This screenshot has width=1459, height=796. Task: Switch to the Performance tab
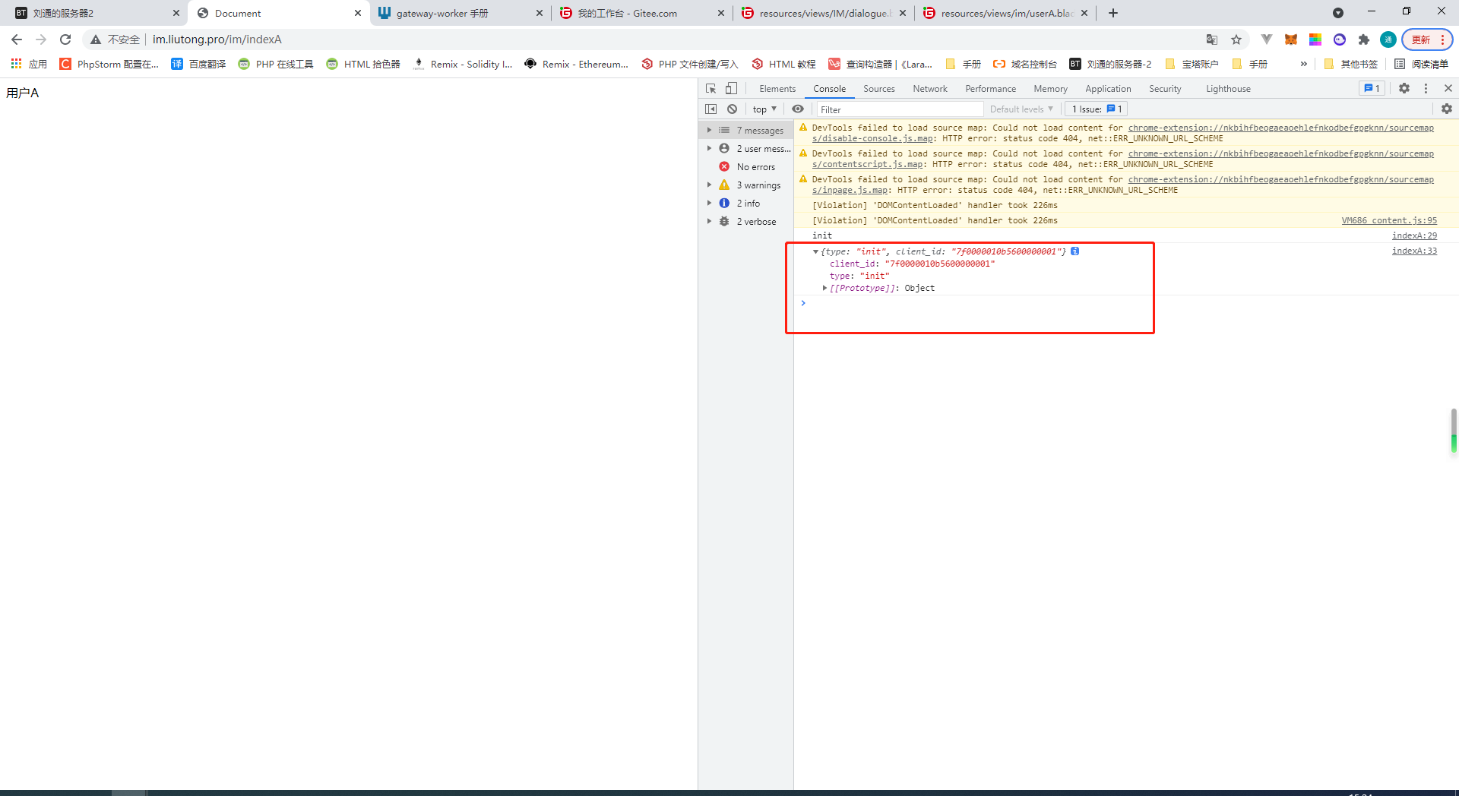tap(990, 89)
